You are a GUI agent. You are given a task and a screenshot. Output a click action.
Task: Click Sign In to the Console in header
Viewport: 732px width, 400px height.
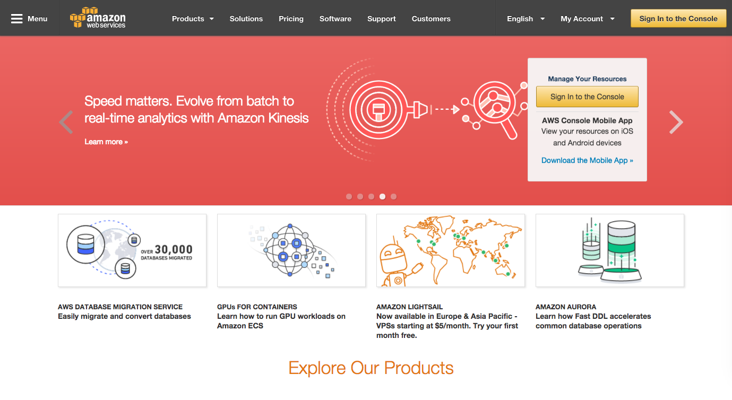point(678,19)
